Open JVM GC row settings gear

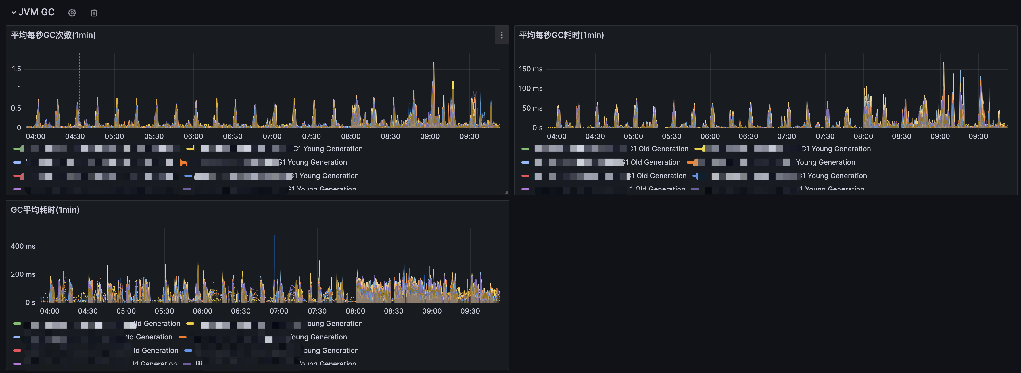click(x=72, y=13)
